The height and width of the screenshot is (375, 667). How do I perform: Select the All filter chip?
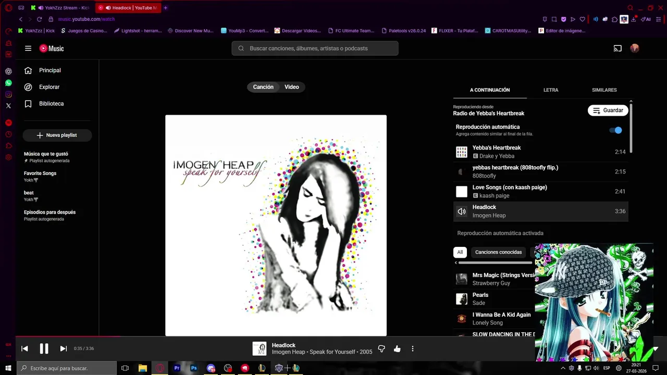[460, 252]
